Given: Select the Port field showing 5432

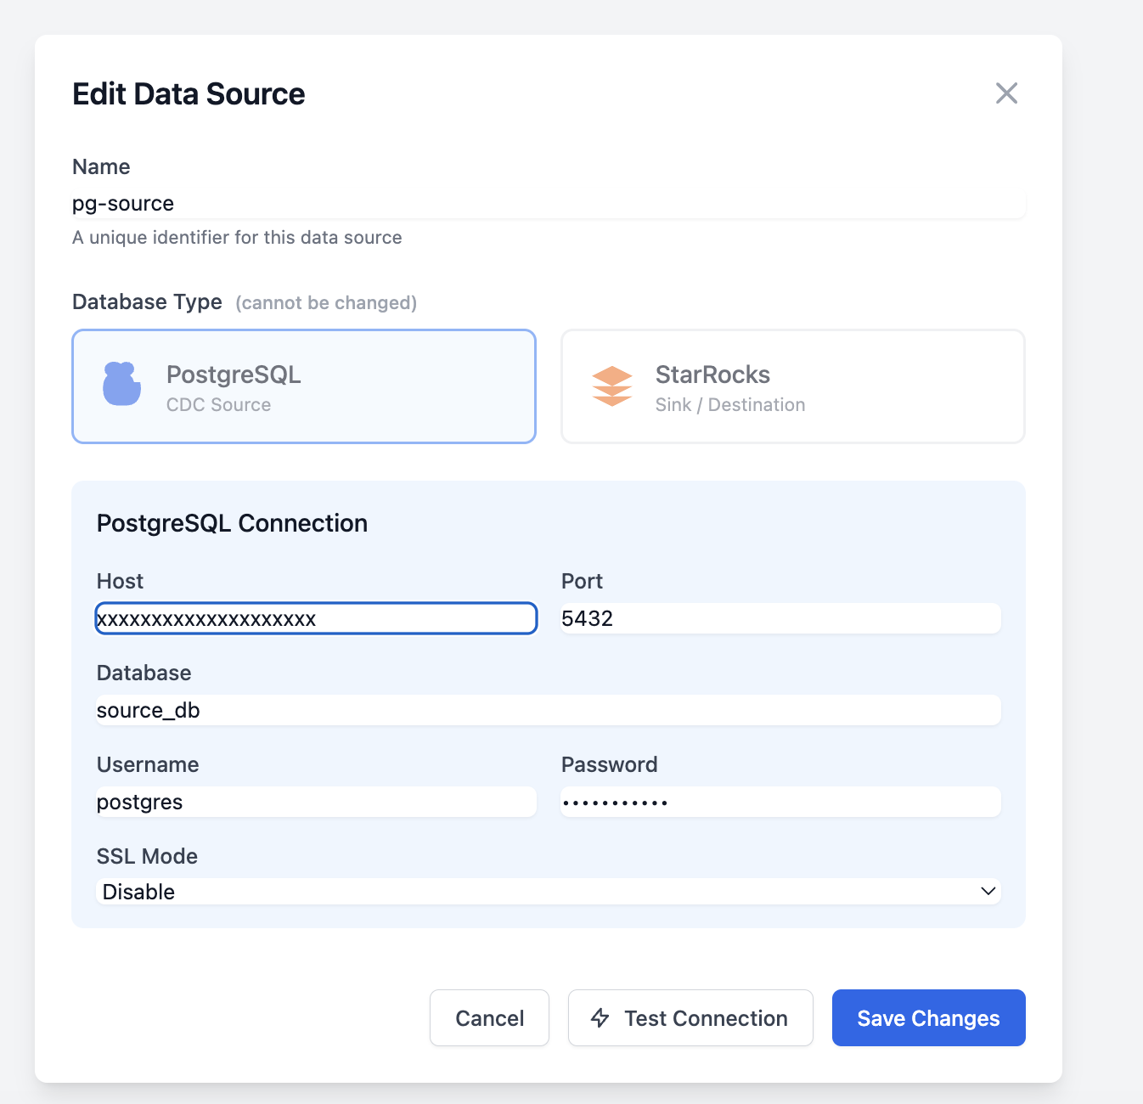Looking at the screenshot, I should (x=780, y=618).
